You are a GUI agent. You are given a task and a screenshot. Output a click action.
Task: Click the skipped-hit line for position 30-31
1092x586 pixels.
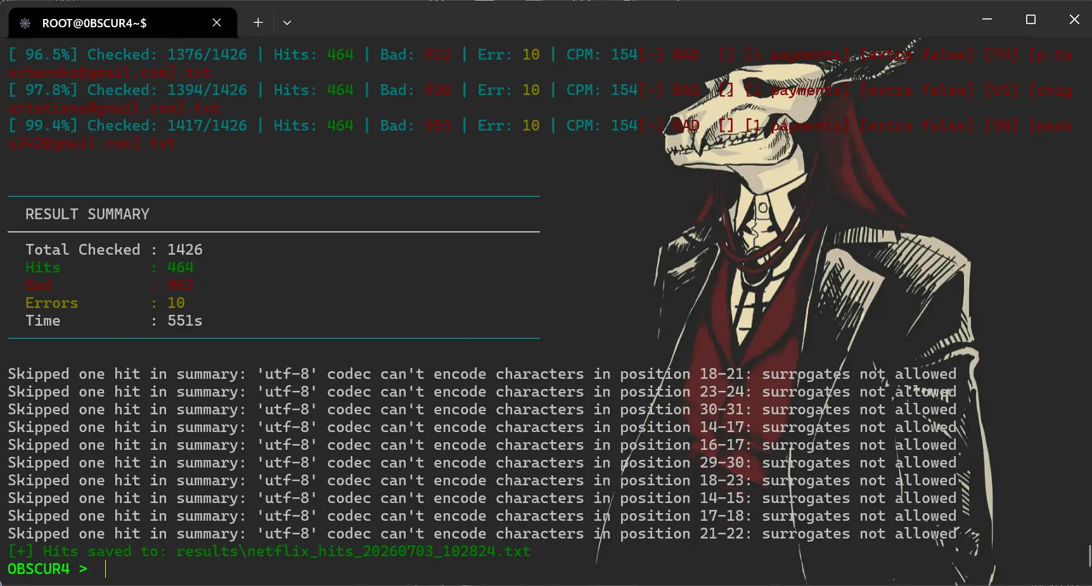482,409
